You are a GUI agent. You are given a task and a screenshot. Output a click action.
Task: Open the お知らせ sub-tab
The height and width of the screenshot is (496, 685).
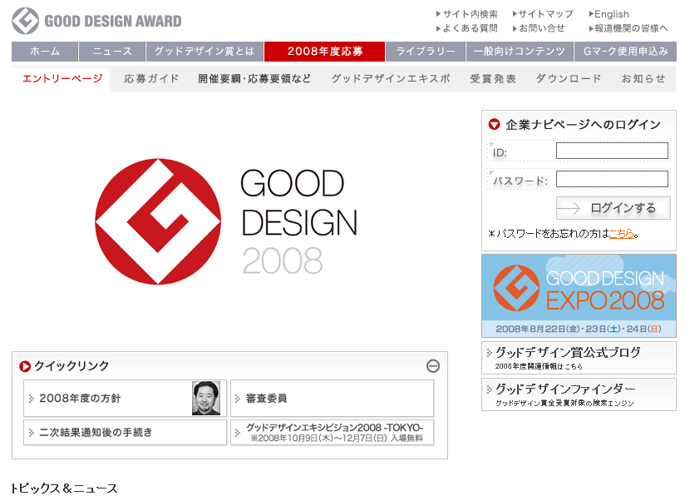click(x=643, y=79)
